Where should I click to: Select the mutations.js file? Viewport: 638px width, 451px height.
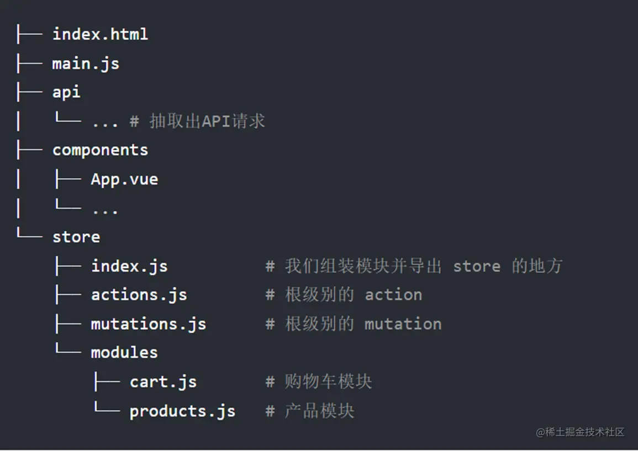pos(148,324)
